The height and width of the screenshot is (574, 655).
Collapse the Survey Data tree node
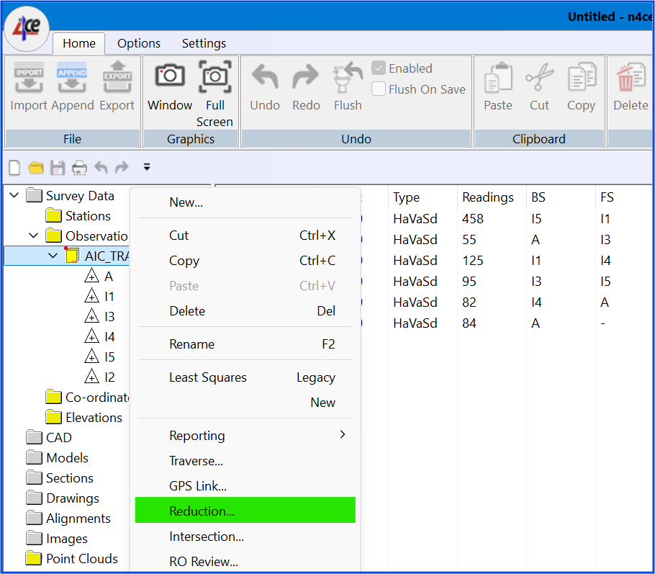(14, 195)
